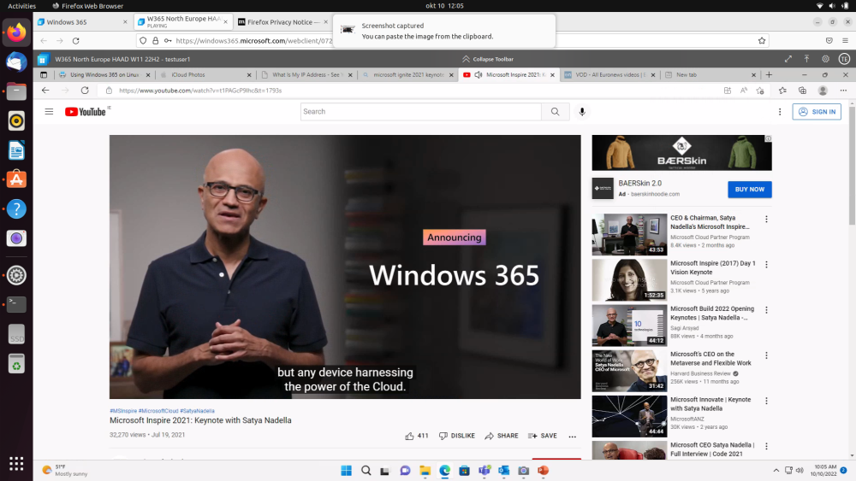Switch to iCloud Photos Edge tab

(x=205, y=74)
